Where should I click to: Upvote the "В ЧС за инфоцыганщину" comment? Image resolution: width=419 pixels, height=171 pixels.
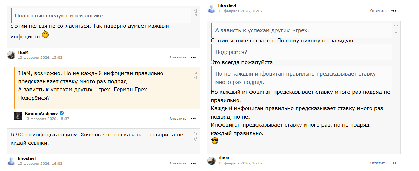[195, 133]
